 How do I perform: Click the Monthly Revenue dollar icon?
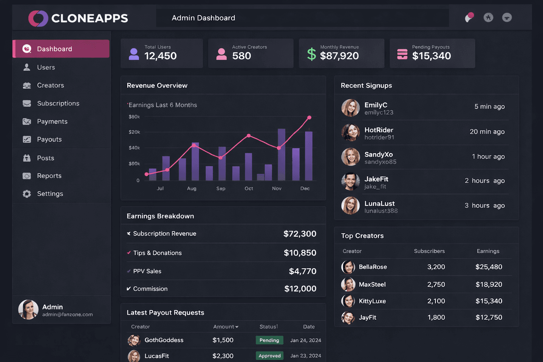311,54
